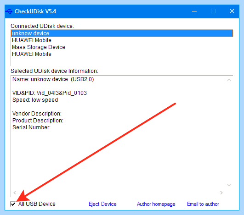The width and height of the screenshot is (244, 215).
Task: Click the horizontal scroll right arrow
Action: pos(221,193)
